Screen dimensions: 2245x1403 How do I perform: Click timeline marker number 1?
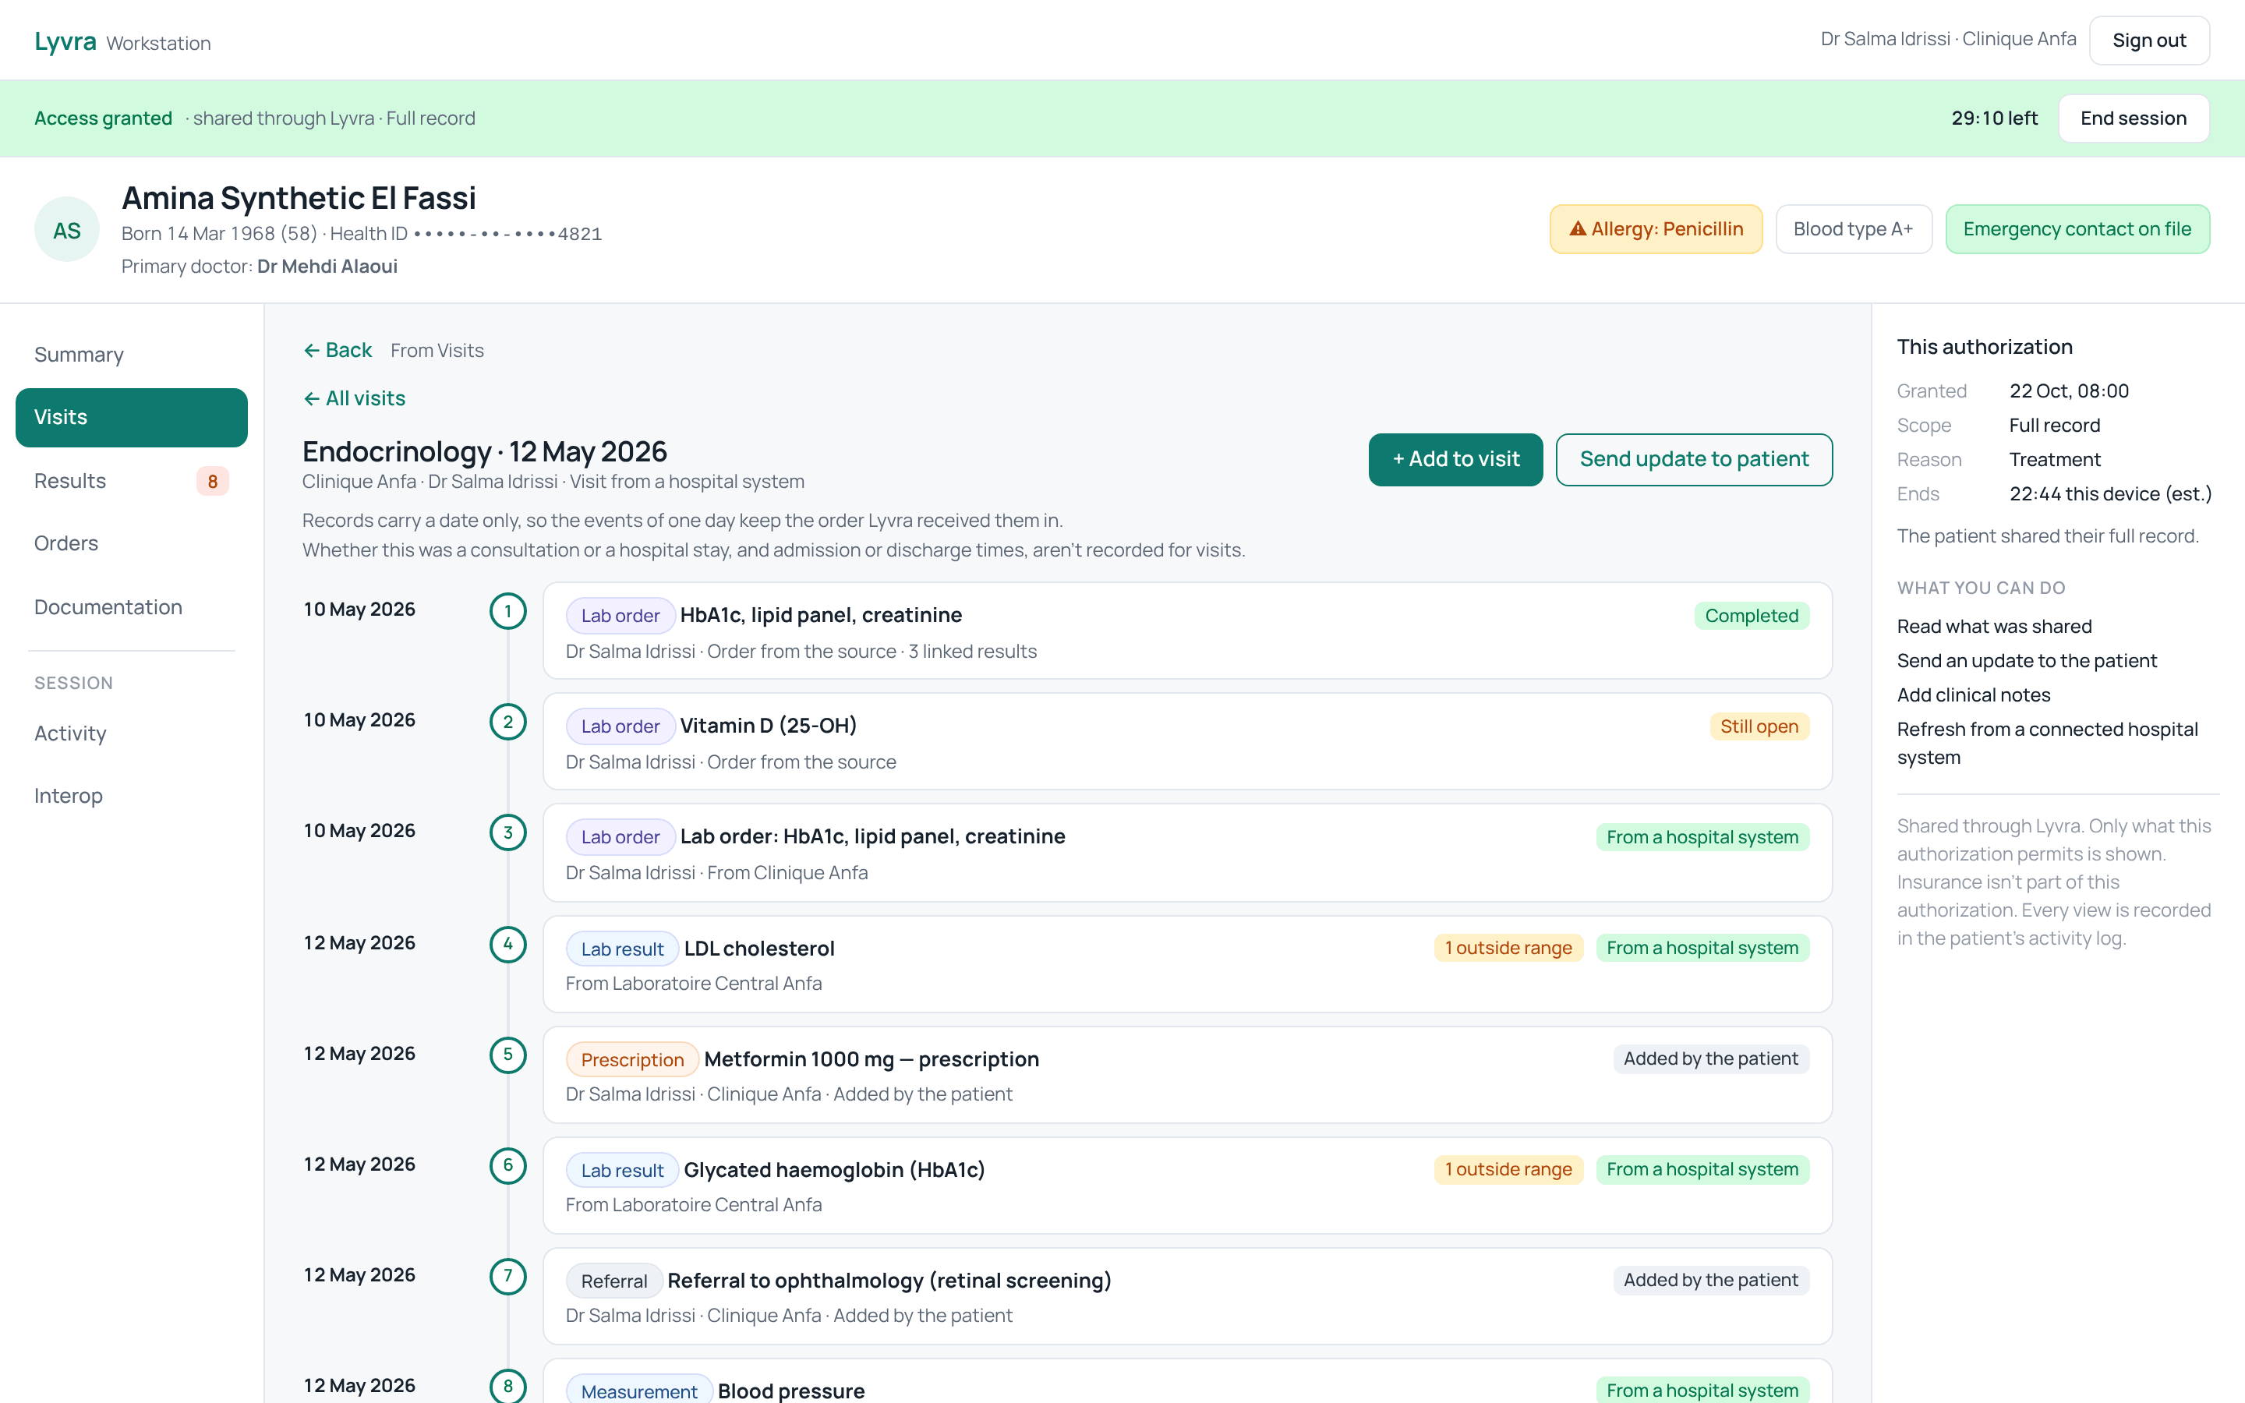pos(507,610)
